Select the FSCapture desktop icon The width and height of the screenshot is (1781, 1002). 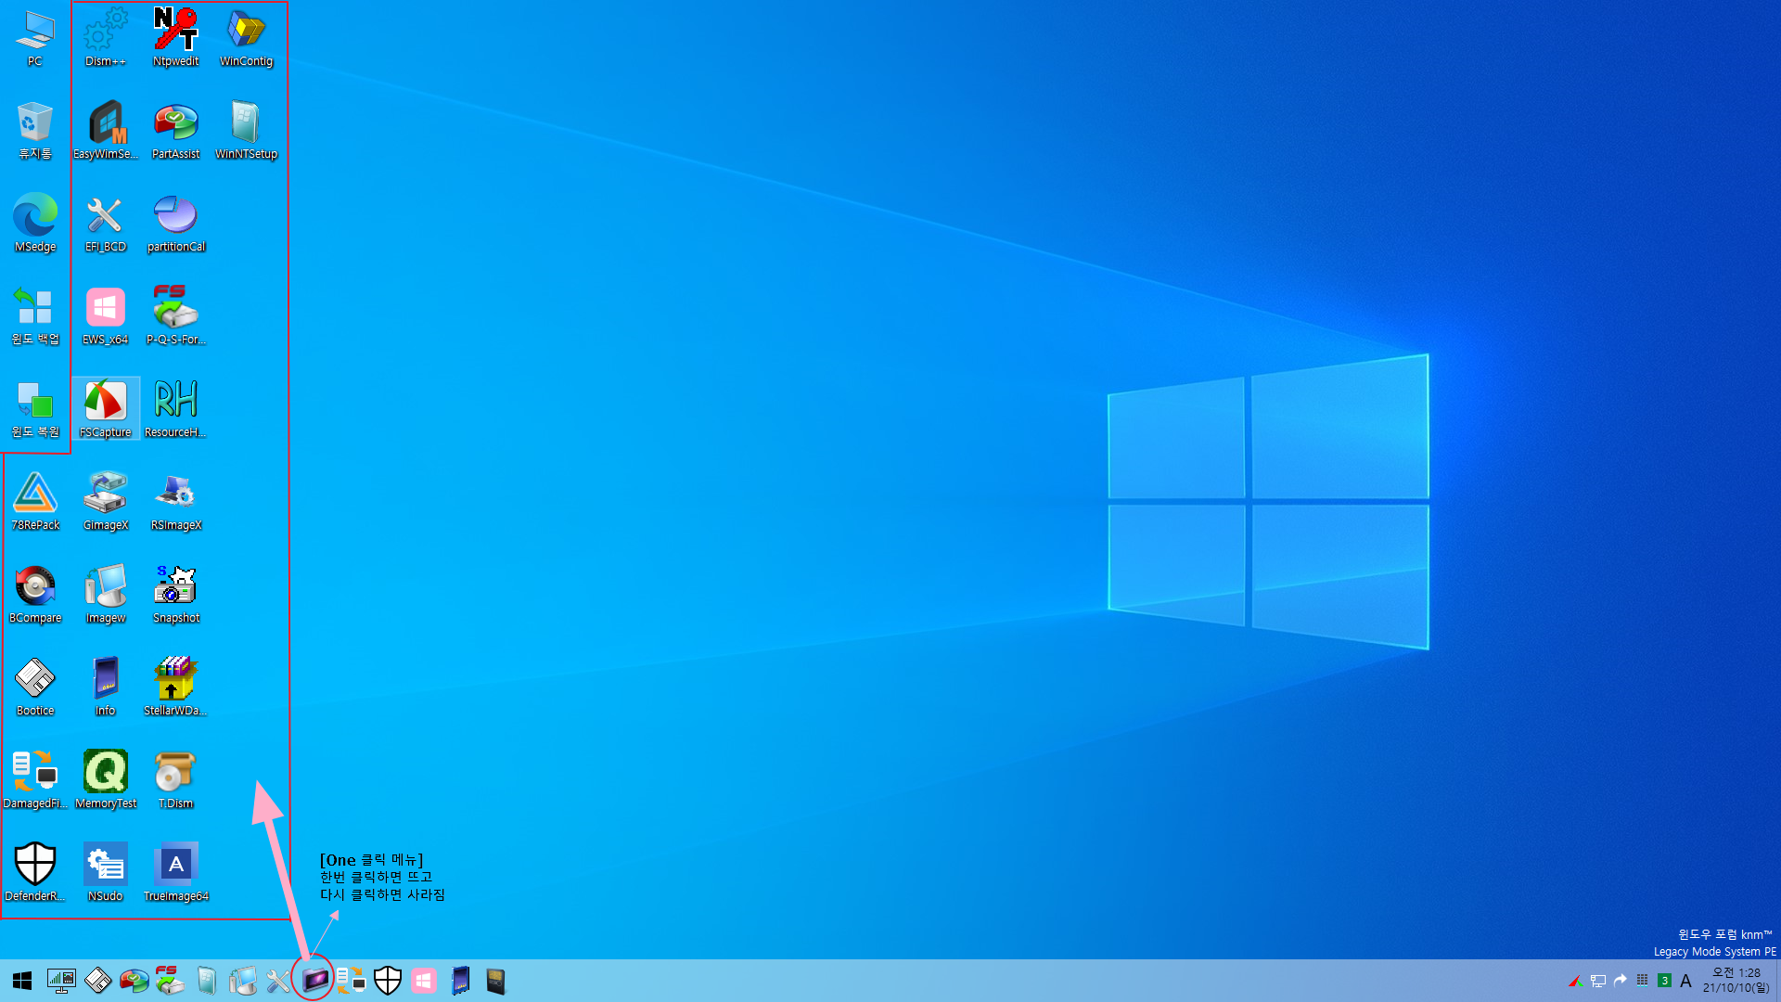106,409
